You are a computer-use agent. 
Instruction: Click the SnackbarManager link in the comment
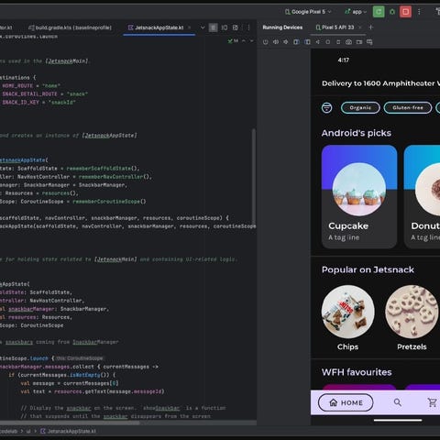point(95,342)
